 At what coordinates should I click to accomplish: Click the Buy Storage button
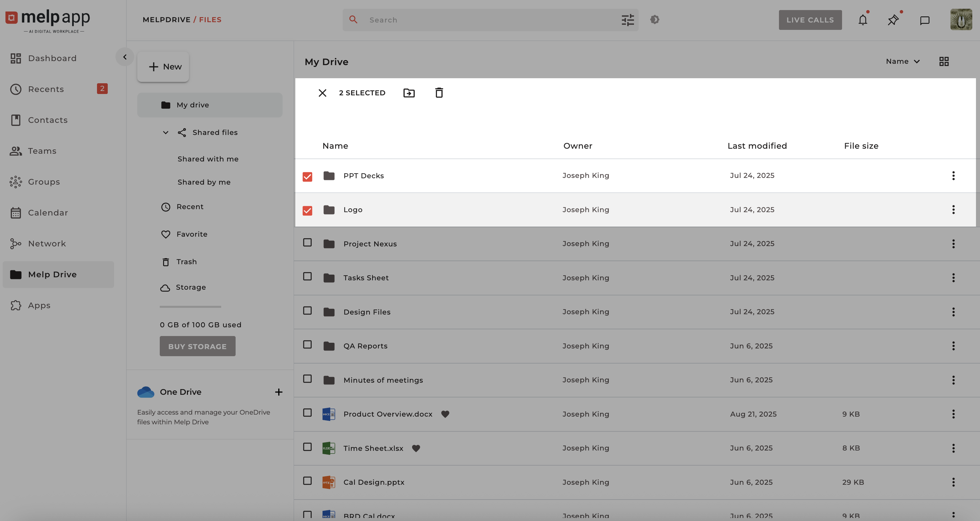point(197,346)
